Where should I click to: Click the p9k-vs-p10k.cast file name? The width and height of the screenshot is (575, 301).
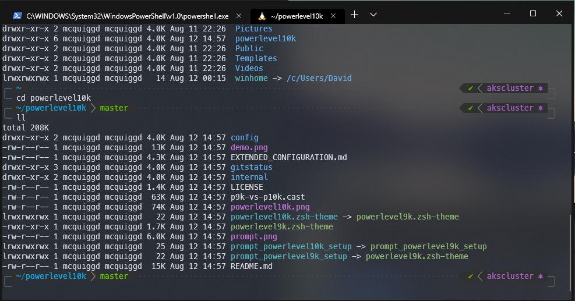(x=267, y=197)
